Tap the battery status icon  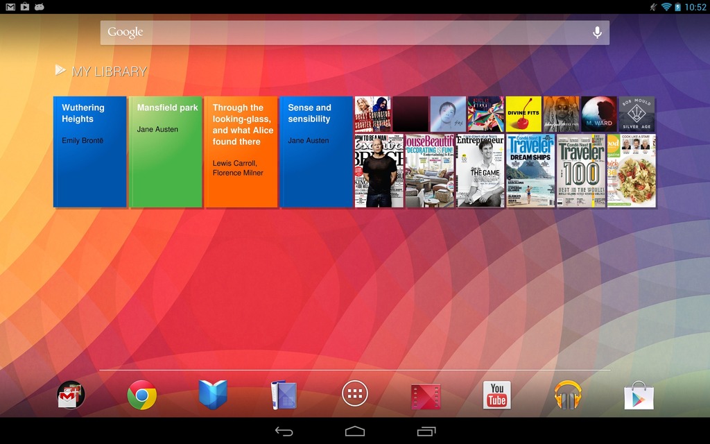(678, 7)
